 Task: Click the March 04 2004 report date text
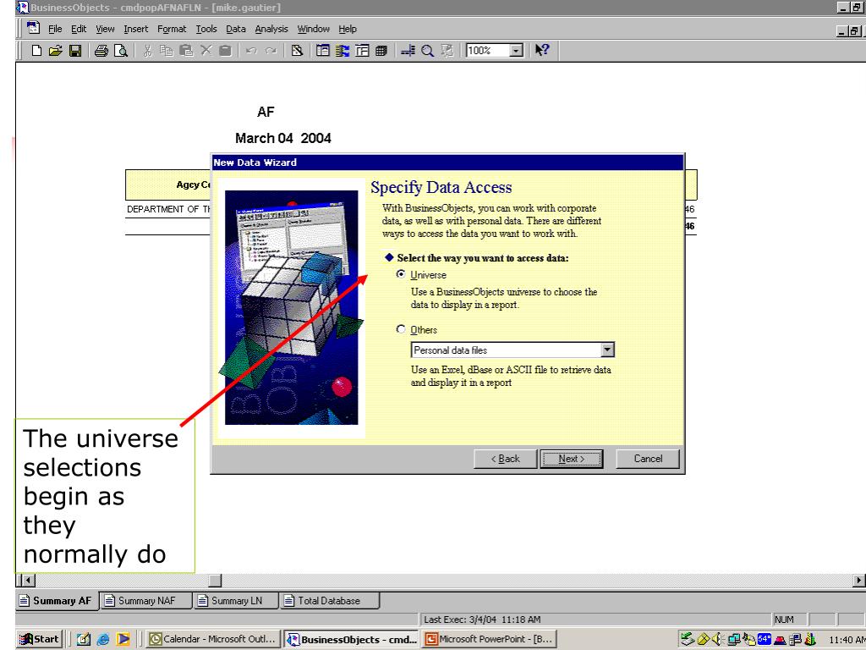[283, 138]
